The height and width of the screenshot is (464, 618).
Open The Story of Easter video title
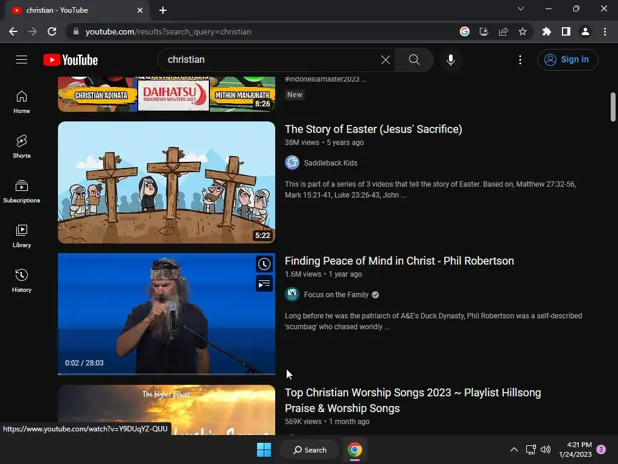pyautogui.click(x=373, y=129)
